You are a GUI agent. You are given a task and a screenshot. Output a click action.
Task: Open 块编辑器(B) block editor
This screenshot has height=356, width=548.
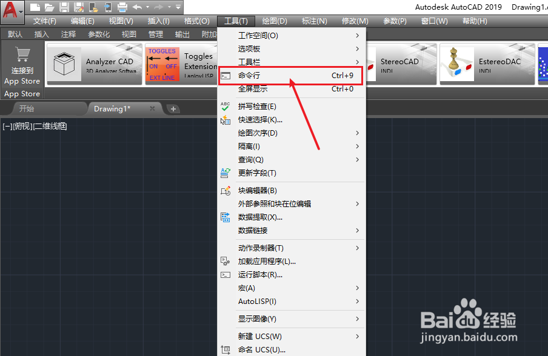click(292, 191)
